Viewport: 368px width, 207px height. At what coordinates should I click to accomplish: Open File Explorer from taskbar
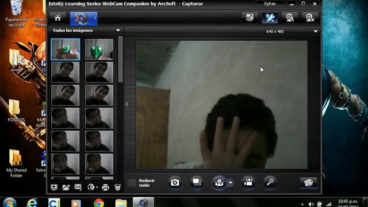coord(121,203)
